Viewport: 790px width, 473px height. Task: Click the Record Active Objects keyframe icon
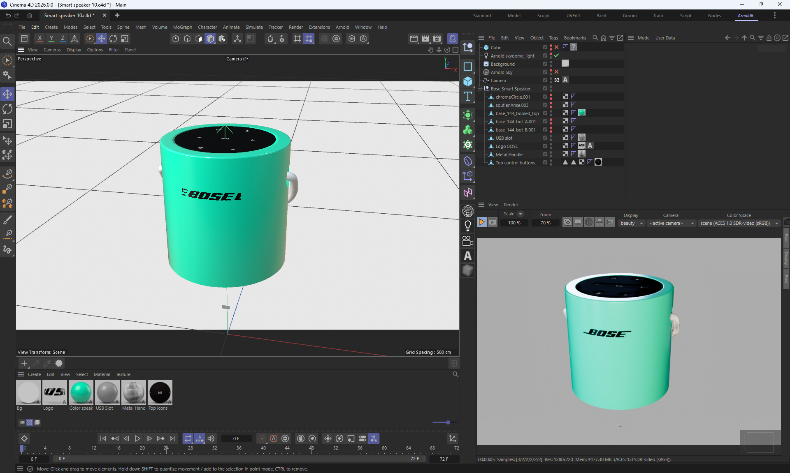262,438
